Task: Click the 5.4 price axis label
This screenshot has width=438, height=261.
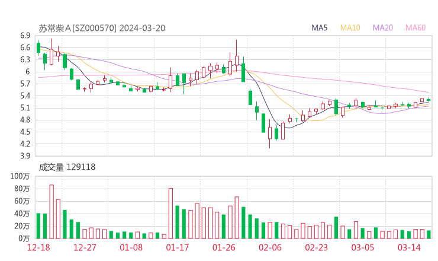Action: 25,96
